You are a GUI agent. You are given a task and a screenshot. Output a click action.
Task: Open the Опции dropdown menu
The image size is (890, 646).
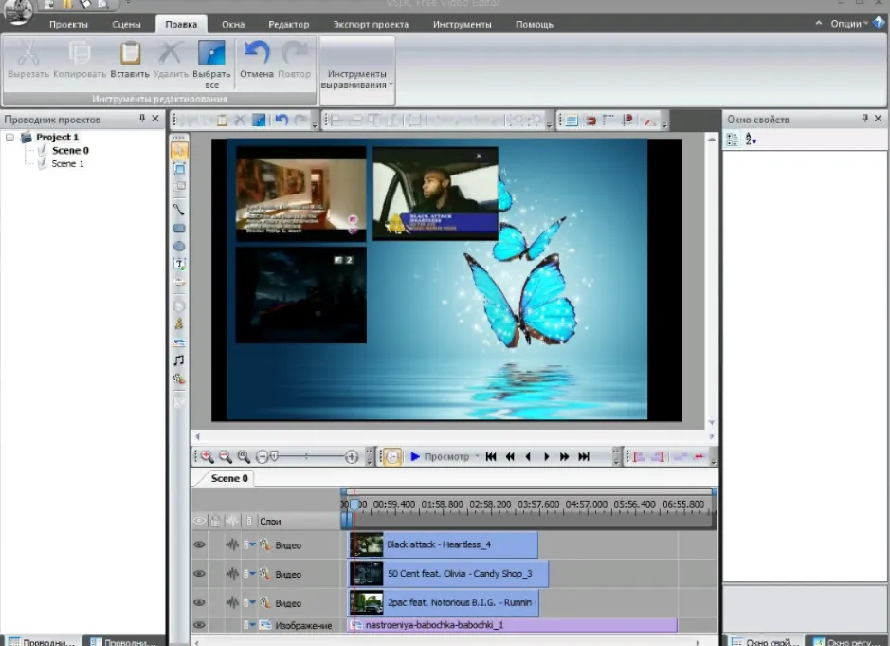[849, 24]
